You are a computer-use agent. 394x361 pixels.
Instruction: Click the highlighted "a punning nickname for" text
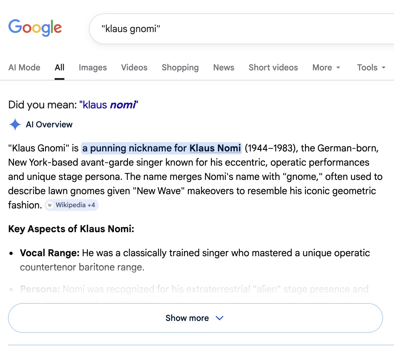pos(135,148)
